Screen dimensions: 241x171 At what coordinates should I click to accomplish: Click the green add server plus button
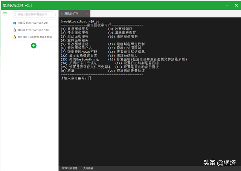34,46
